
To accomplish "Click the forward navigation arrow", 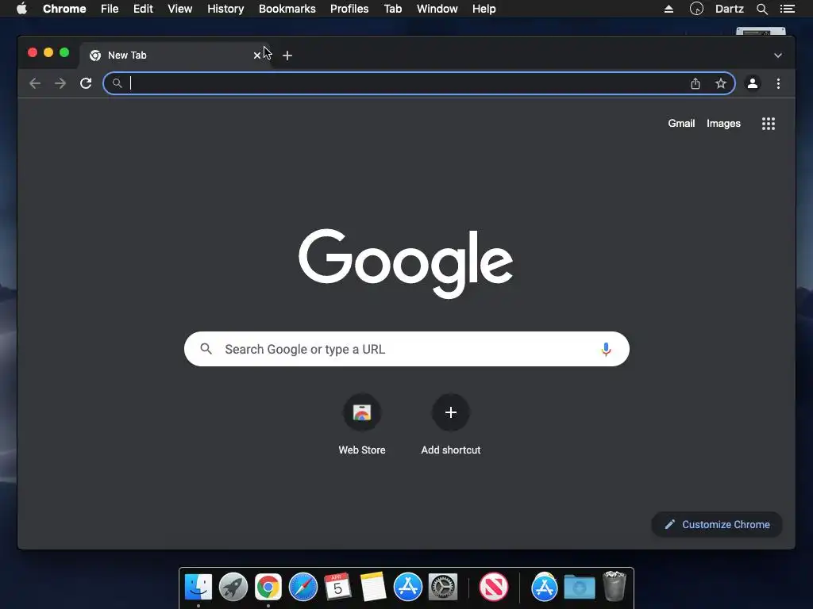I will [x=60, y=83].
